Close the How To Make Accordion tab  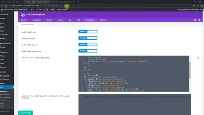[x=22, y=2]
